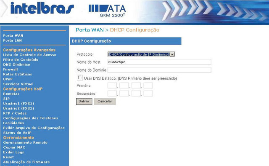Open RTP / Codec settings

15,113
